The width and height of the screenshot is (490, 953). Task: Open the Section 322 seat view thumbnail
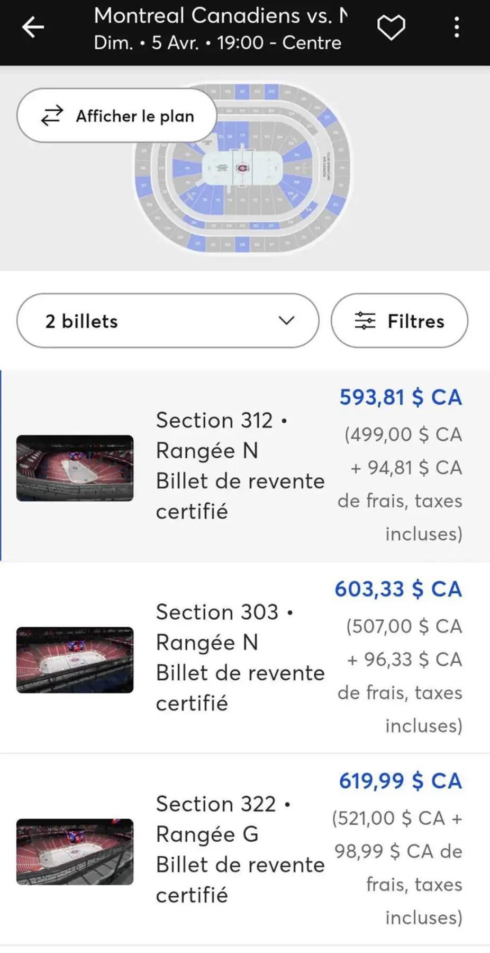pyautogui.click(x=75, y=852)
